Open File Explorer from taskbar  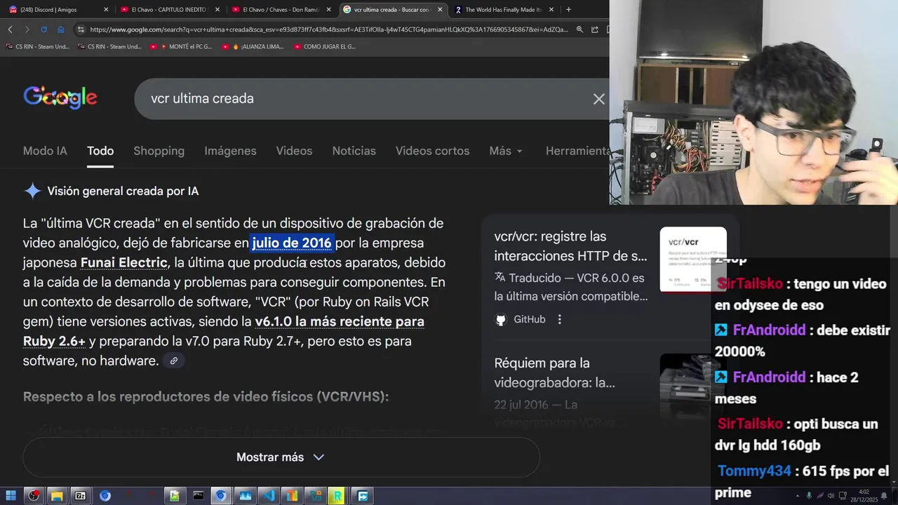point(57,496)
